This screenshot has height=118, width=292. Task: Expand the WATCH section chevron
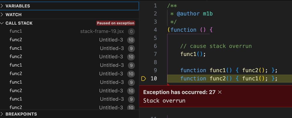pyautogui.click(x=2, y=15)
